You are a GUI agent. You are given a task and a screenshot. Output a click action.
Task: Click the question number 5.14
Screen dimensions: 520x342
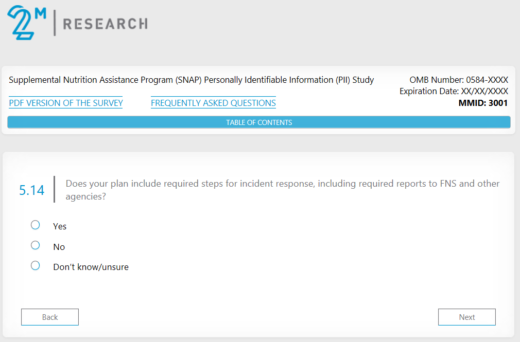pyautogui.click(x=32, y=190)
